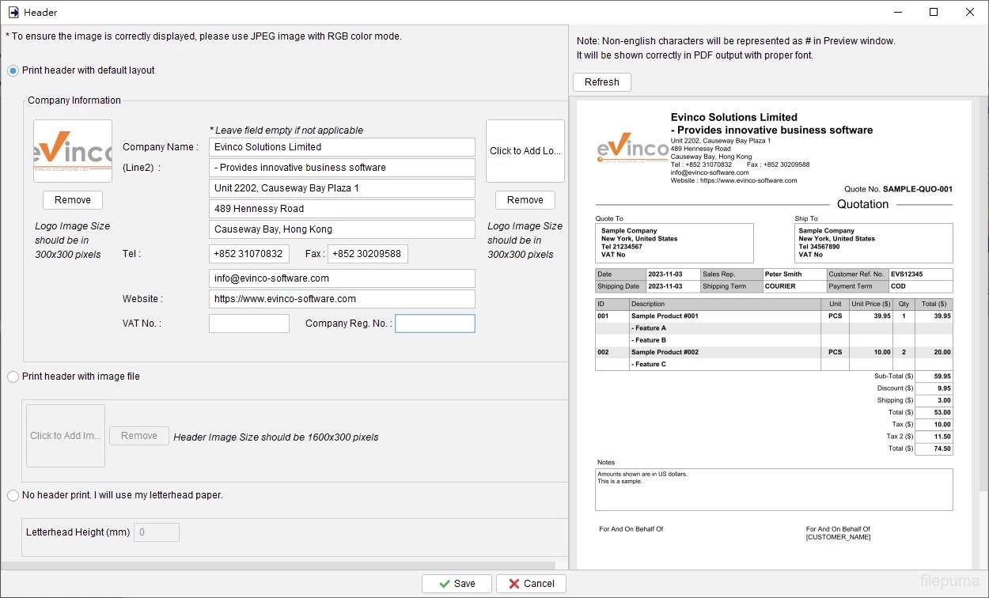Image resolution: width=989 pixels, height=598 pixels.
Task: Click the Header window title icon
Action: click(13, 12)
